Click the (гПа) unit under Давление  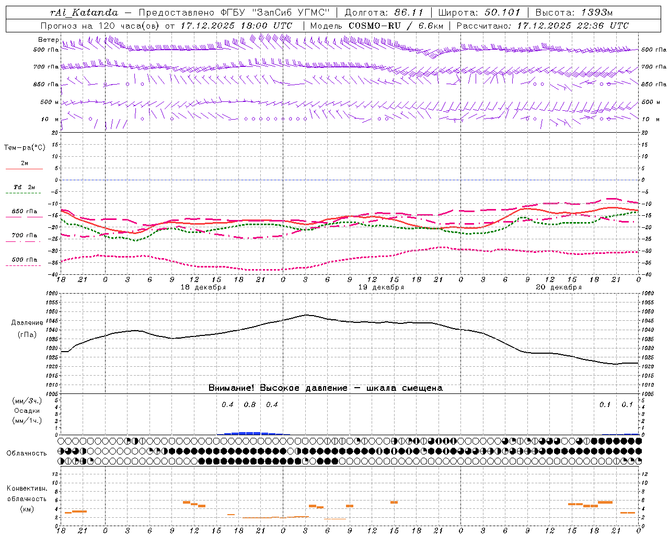point(27,335)
